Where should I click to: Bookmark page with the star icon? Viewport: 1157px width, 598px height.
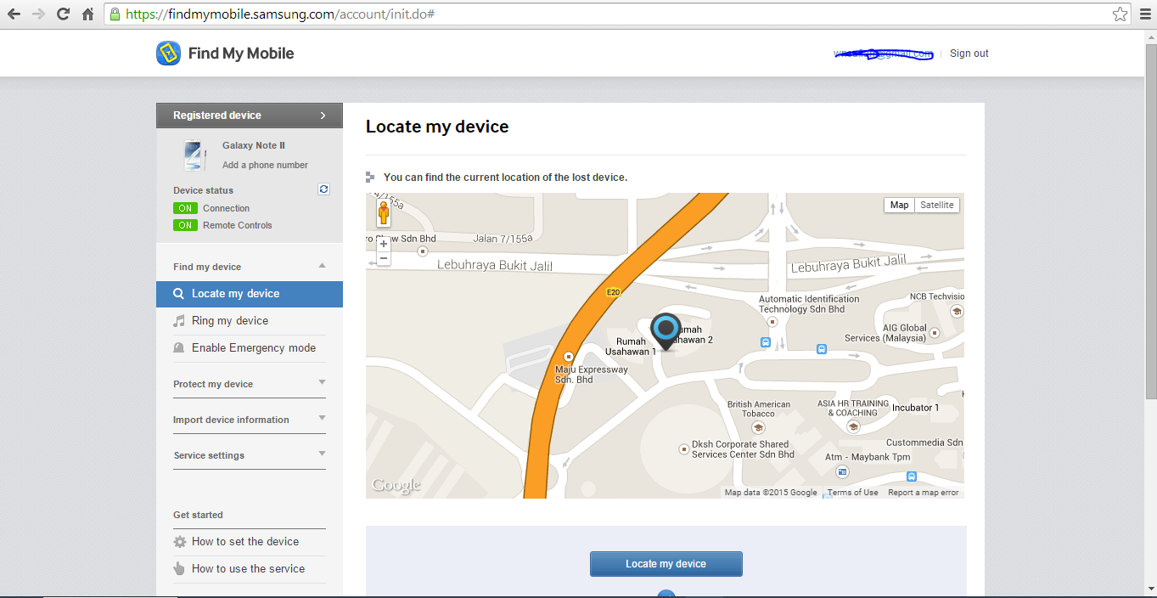click(1120, 14)
